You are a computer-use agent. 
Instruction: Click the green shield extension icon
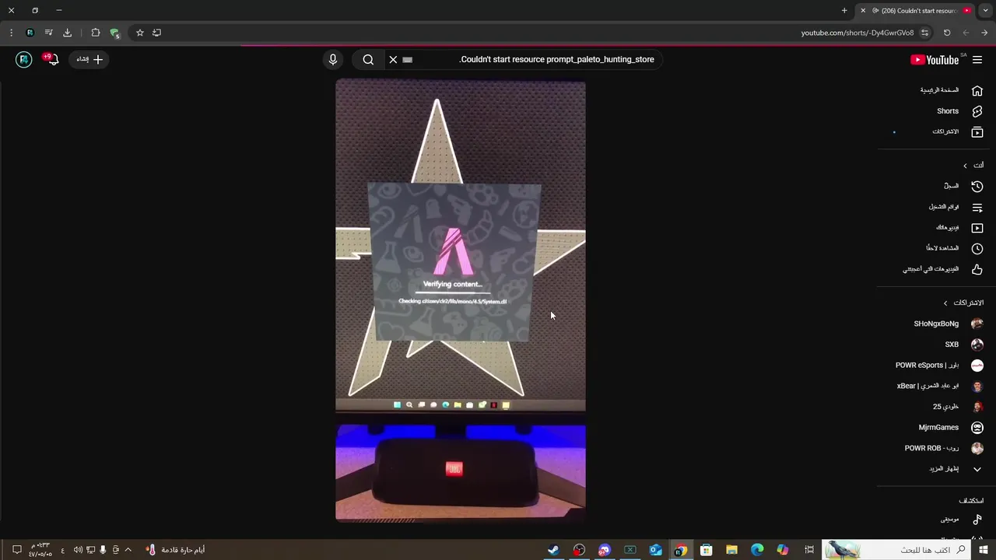click(114, 33)
